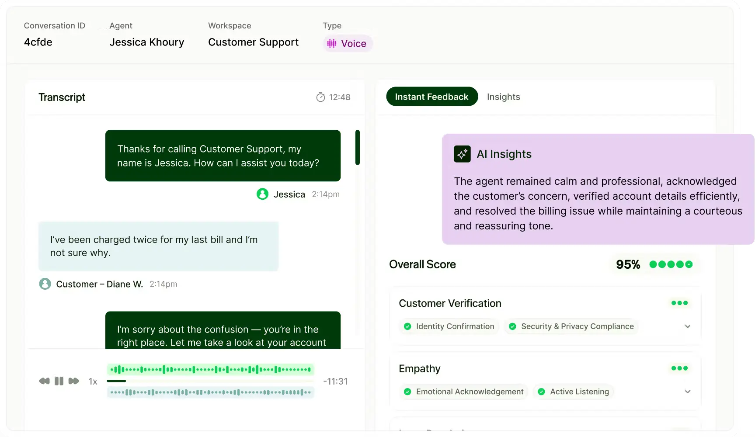Click the -11:31 remaining time
Screen dimensions: 755x437
[335, 382]
